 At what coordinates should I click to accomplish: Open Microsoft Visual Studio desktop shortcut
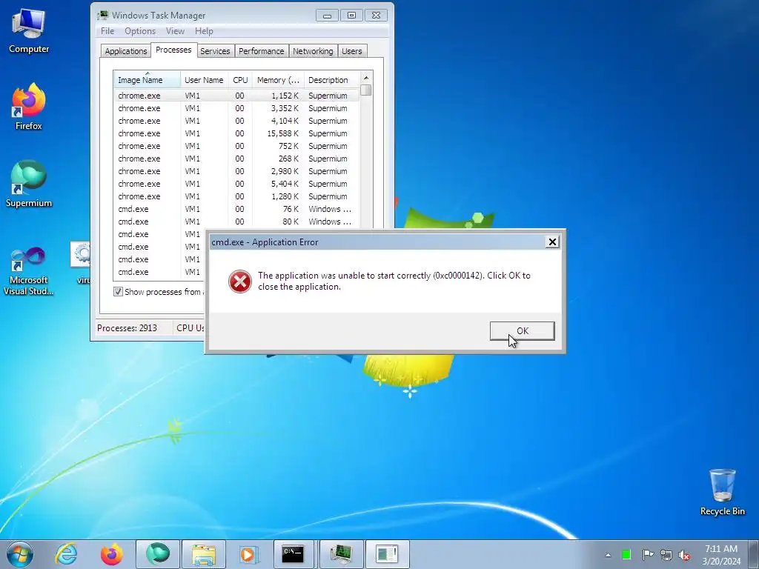coord(29,271)
